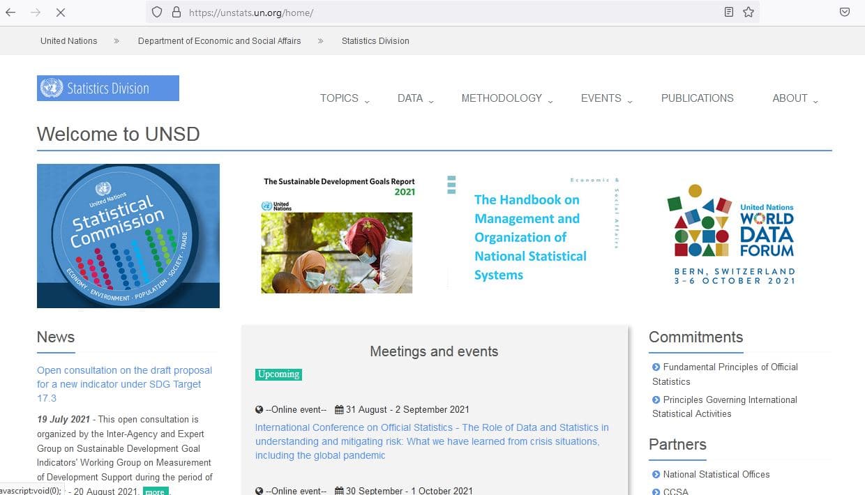865x495 pixels.
Task: Click the site security padlock icon
Action: click(x=176, y=12)
